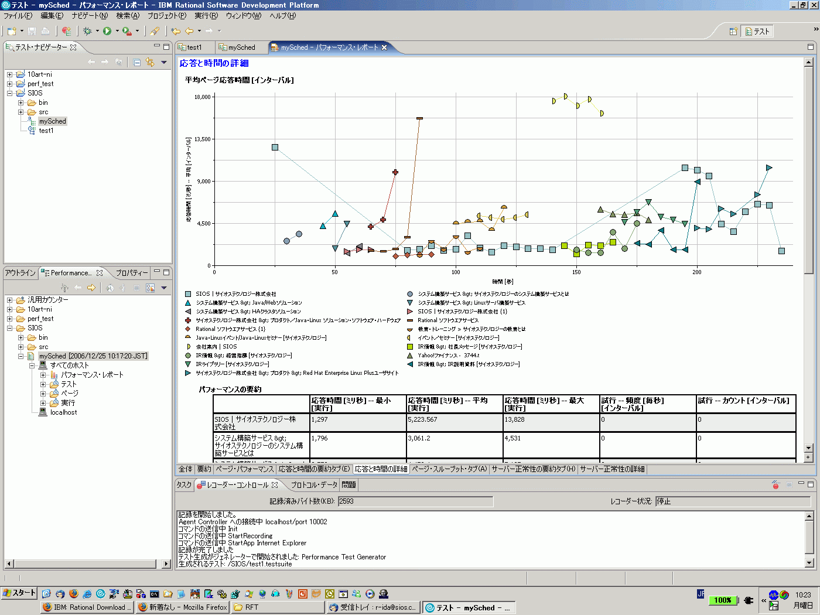Select the mySched dated run entry
The width and height of the screenshot is (820, 615).
point(93,356)
